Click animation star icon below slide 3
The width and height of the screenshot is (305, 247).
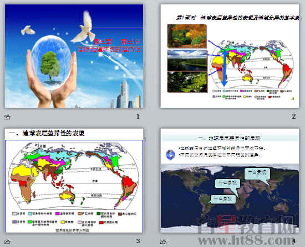[x=7, y=241]
